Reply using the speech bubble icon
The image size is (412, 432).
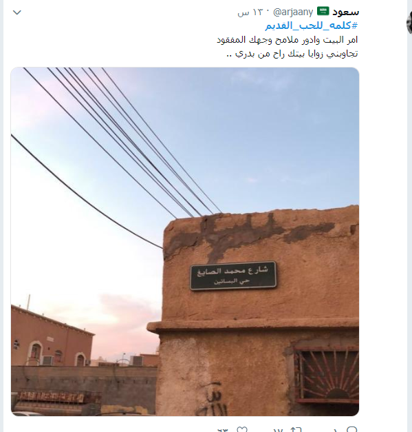click(351, 429)
